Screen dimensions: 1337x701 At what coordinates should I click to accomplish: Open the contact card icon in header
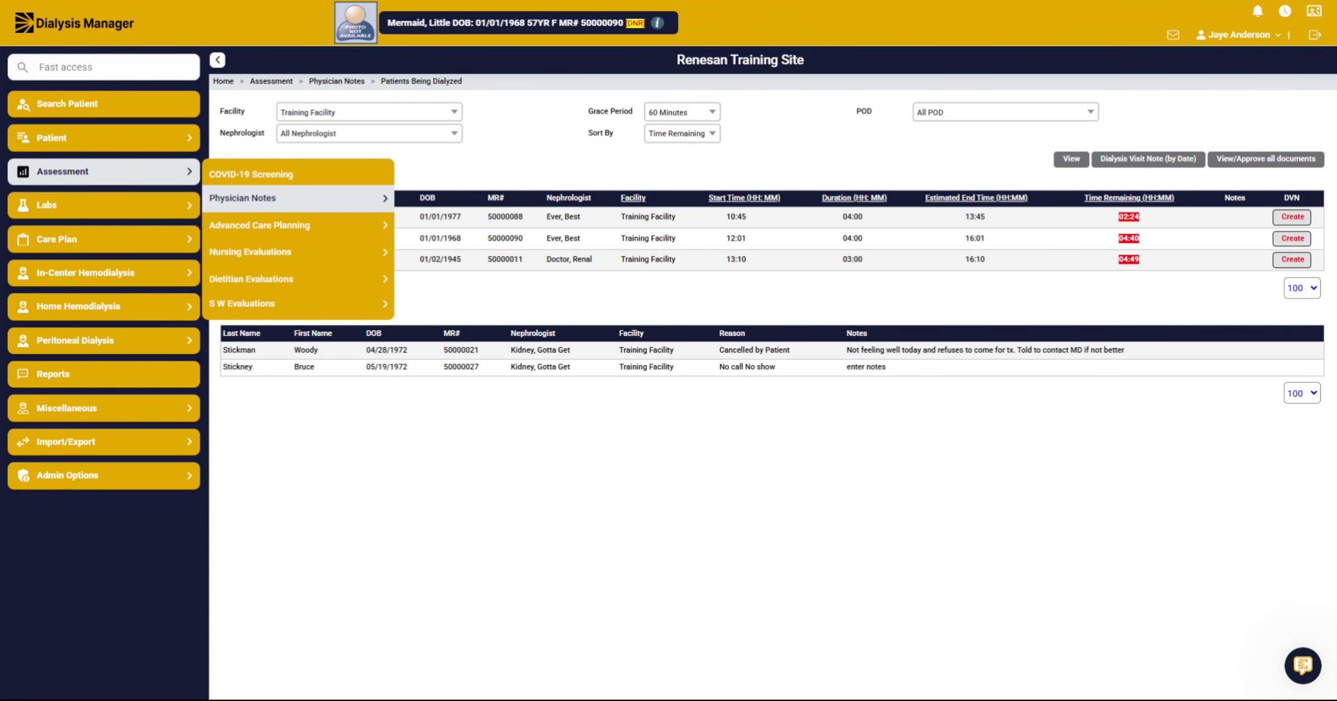(x=1314, y=11)
